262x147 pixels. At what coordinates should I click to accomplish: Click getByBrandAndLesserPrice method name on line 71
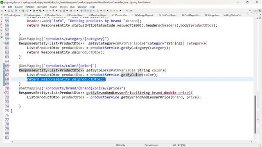click(x=111, y=93)
